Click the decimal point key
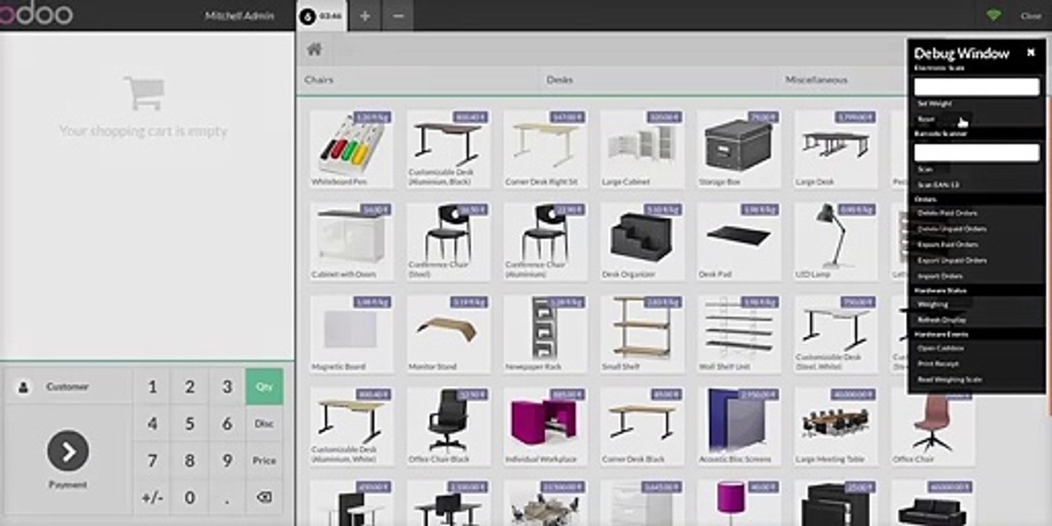Viewport: 1052px width, 526px height. [227, 498]
